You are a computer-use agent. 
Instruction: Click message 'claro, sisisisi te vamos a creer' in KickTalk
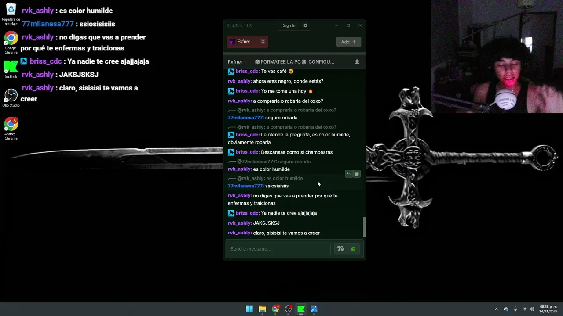286,233
